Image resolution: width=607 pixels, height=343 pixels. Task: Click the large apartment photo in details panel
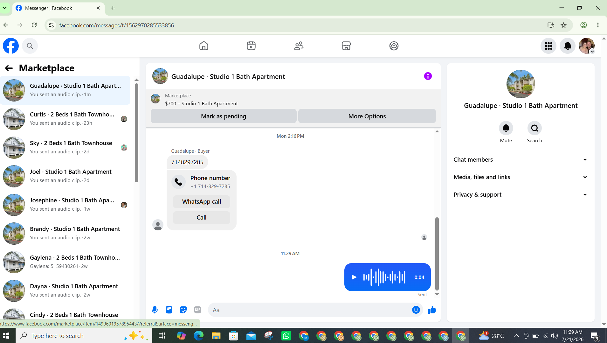pos(521,84)
